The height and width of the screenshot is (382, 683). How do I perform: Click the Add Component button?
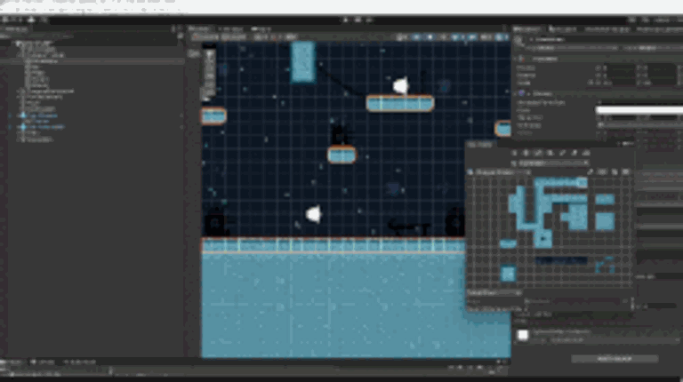615,359
